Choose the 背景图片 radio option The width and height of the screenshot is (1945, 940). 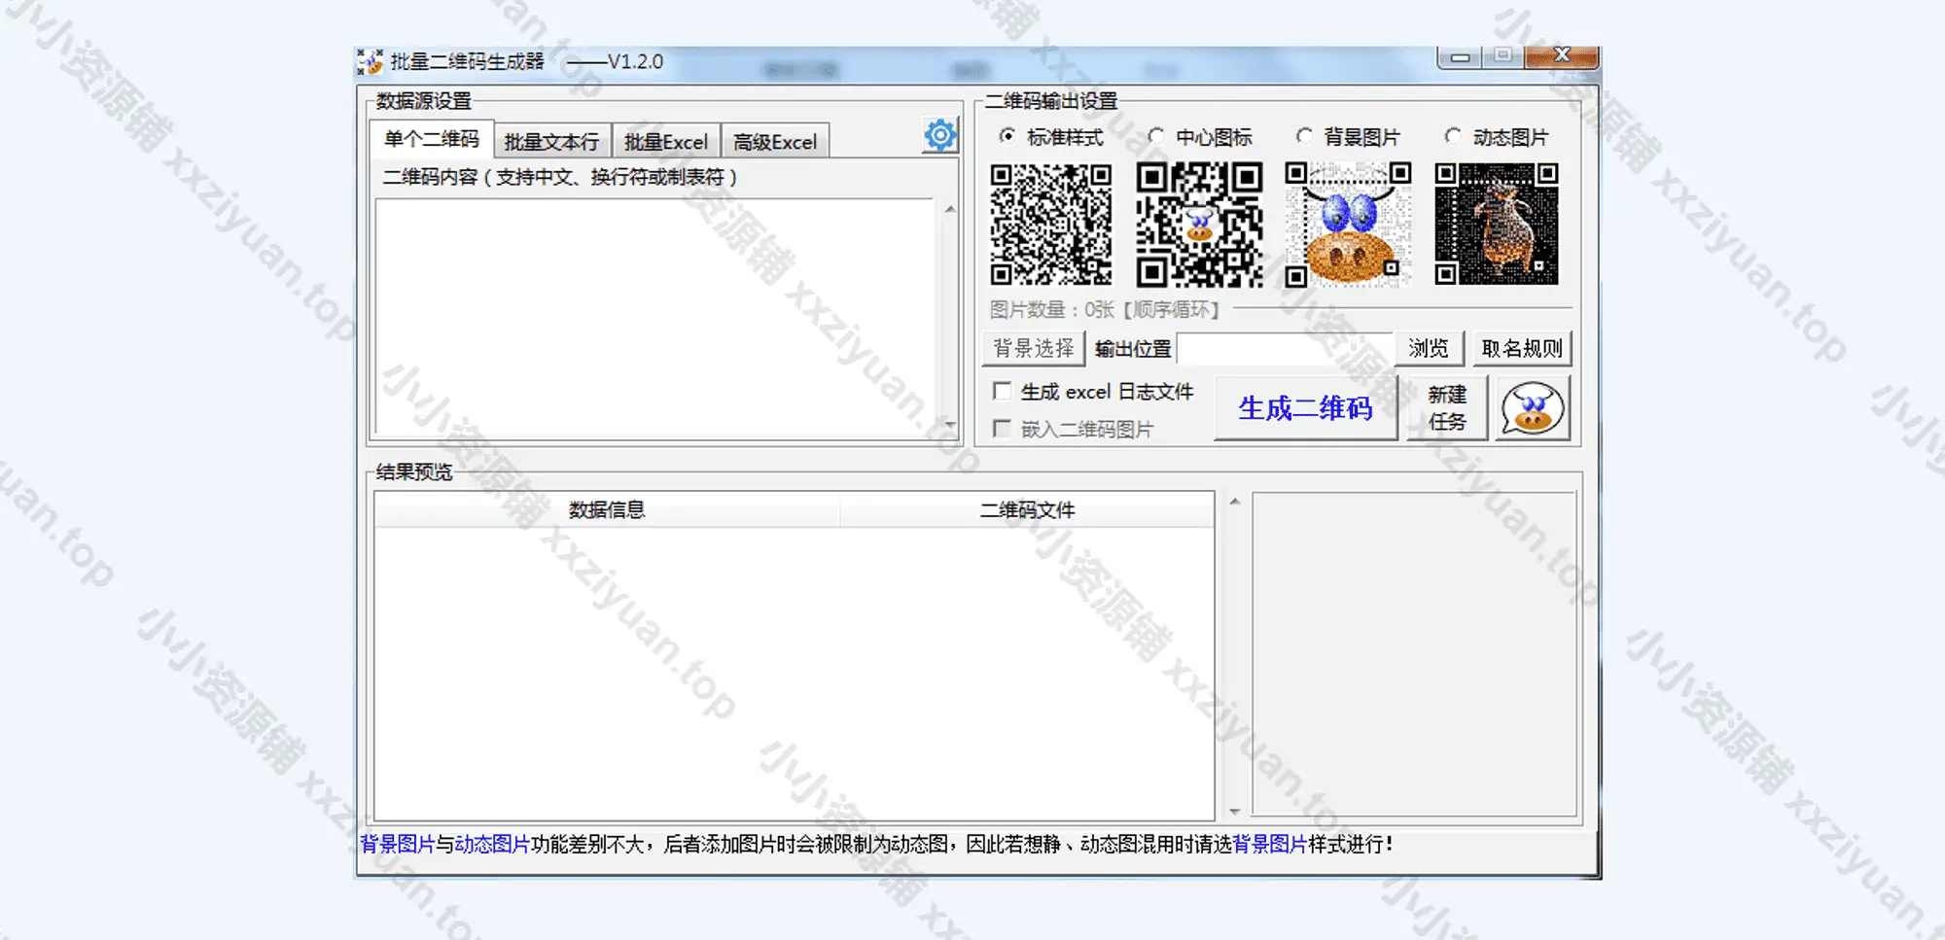point(1304,136)
